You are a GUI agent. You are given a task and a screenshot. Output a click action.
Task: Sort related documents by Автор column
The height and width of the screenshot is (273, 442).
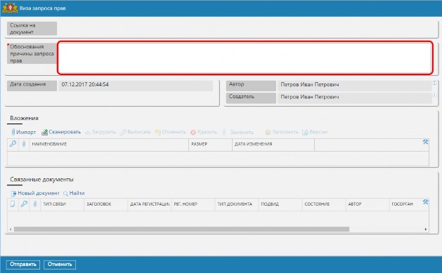(368, 204)
